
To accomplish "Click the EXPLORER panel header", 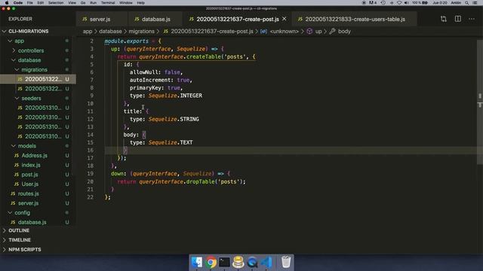I will point(20,19).
